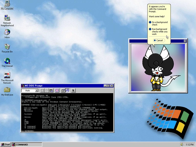Image resolution: width=196 pixels, height=147 pixels.
Task: Maximize the MS-DOS Prompt window
Action: pos(108,86)
